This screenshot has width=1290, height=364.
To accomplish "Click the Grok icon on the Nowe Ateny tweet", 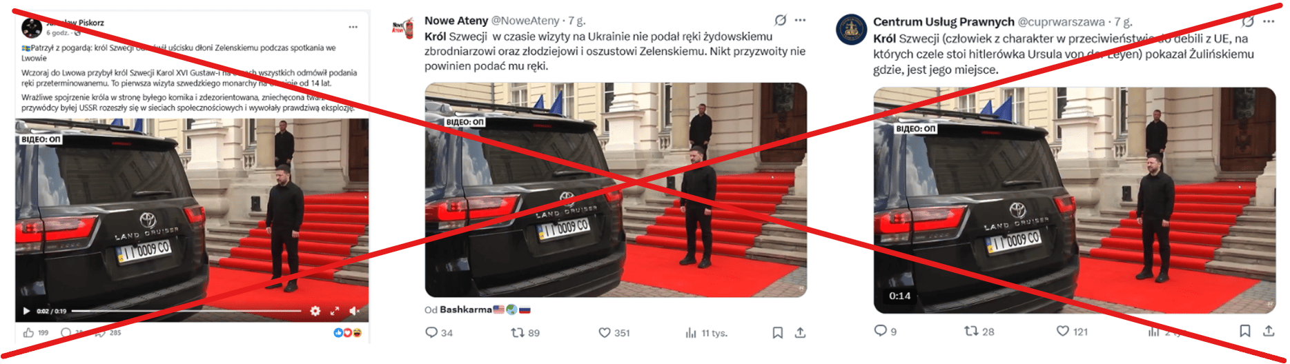I will coord(781,20).
